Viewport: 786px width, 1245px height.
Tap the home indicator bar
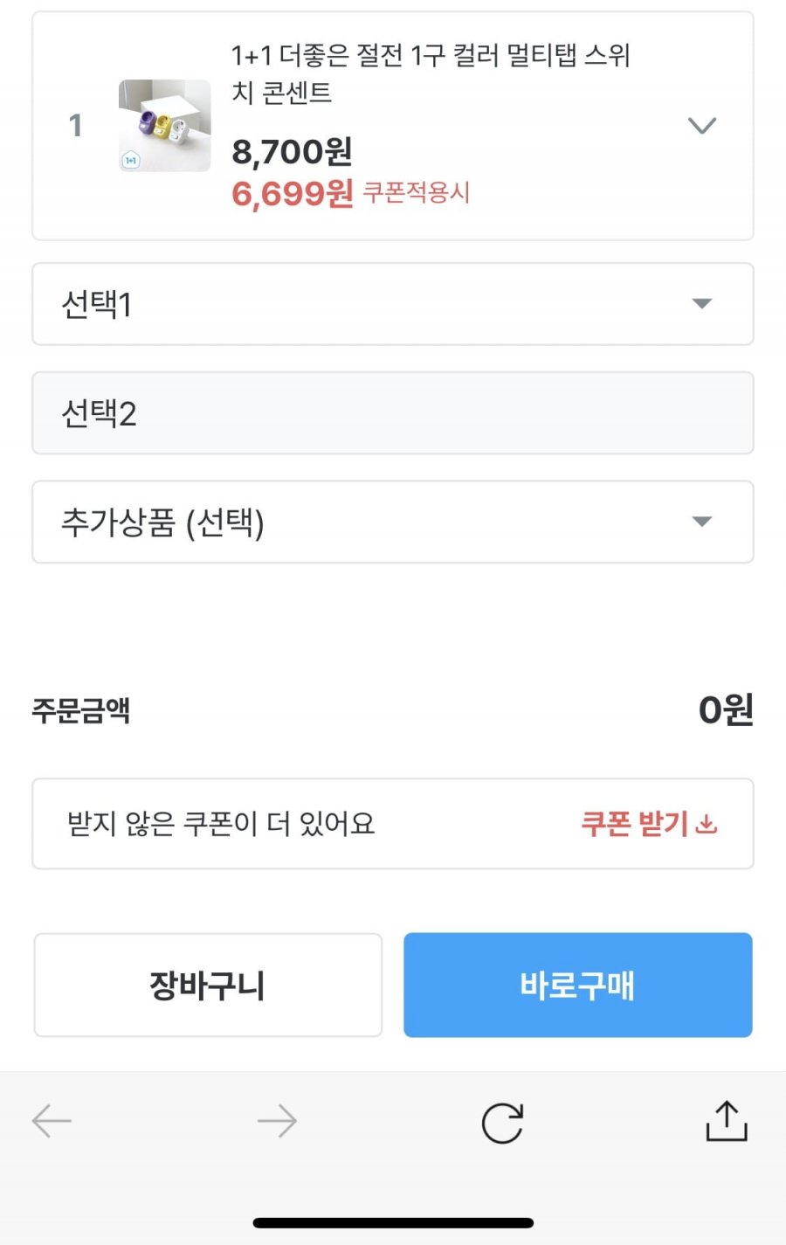tap(393, 1222)
